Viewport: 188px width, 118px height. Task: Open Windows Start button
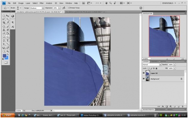[8, 115]
